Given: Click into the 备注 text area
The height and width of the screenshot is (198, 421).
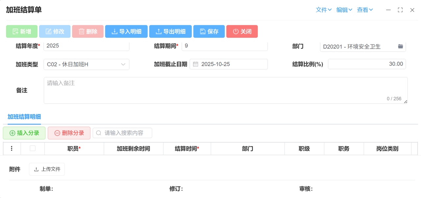Looking at the screenshot, I should [x=225, y=90].
